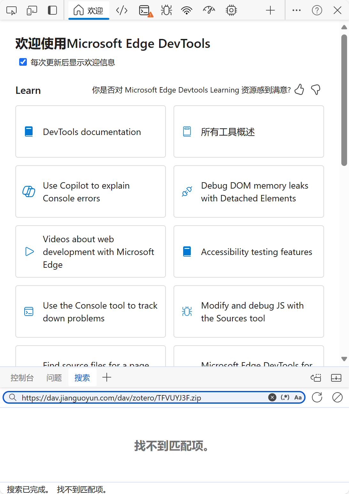Open the Performance gauge icon
The height and width of the screenshot is (494, 349).
pyautogui.click(x=209, y=11)
